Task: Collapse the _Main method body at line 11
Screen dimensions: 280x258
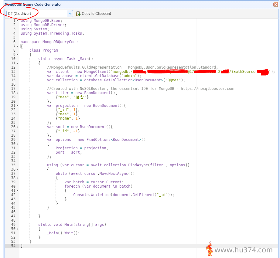Action: [18, 63]
